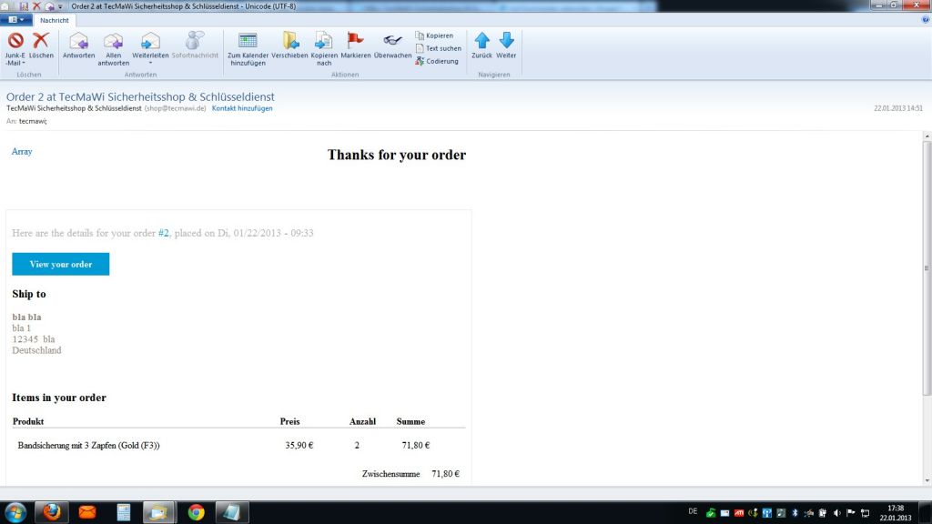932x524 pixels.
Task: Click the Kontakt hinzufügen link
Action: (x=242, y=108)
